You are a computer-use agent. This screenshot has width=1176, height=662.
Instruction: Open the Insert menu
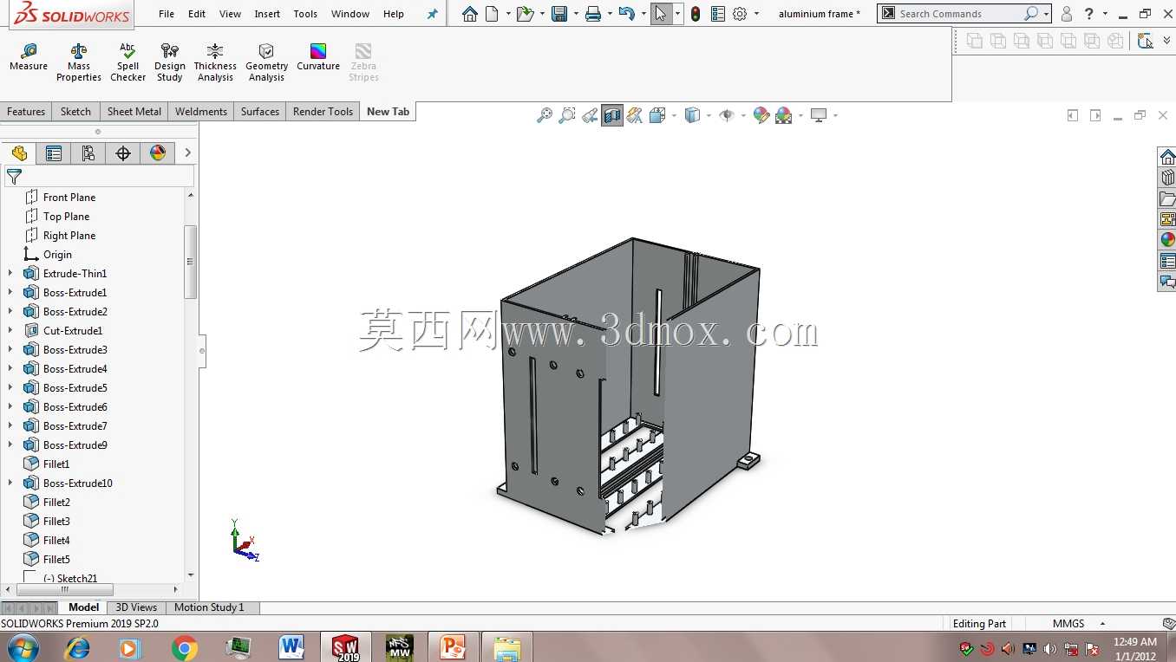pos(267,14)
